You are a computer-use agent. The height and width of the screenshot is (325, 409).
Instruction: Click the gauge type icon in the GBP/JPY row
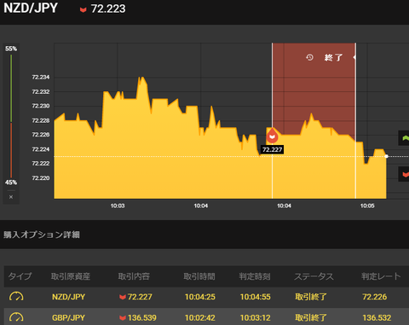point(16,317)
